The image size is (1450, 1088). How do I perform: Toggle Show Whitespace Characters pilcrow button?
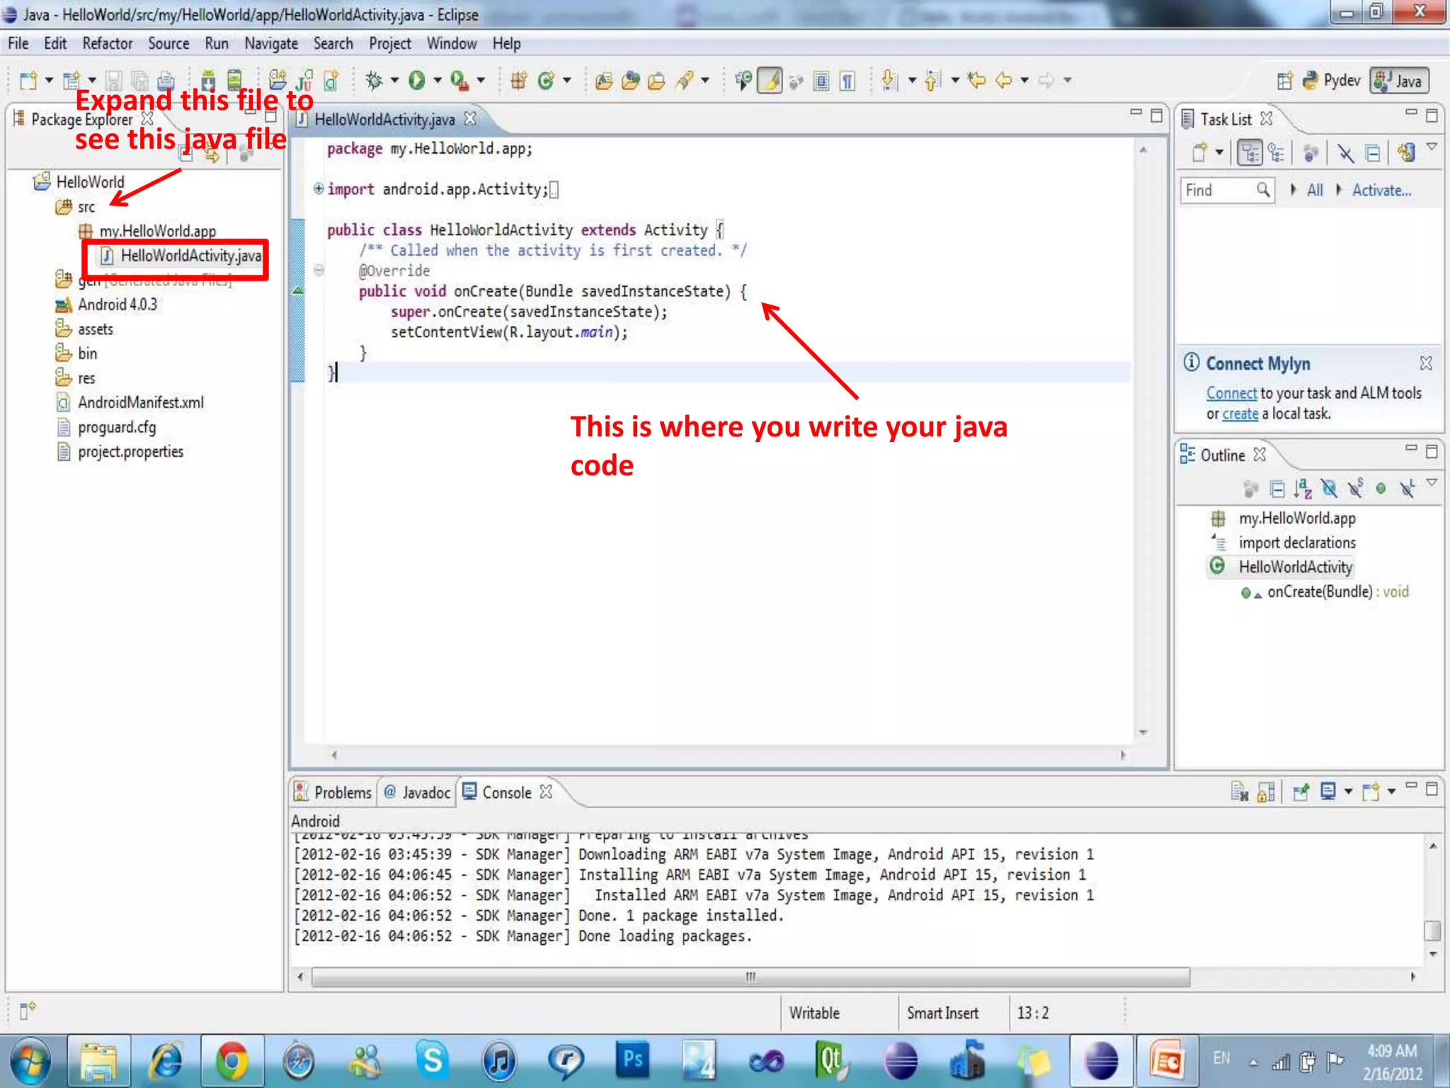pos(847,81)
